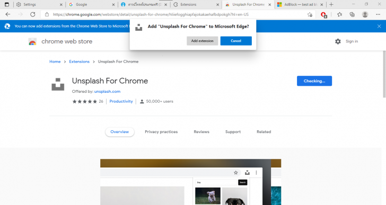386x205 pixels.
Task: Go to Extensions breadcrumb
Action: [x=80, y=61]
